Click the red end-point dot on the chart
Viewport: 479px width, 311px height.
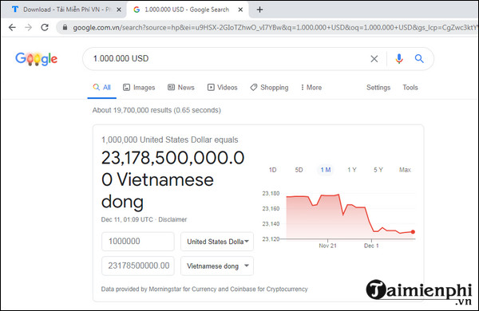click(413, 232)
